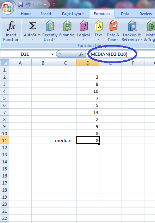Open the Lookup & Reference functions icon
Image resolution: width=155 pixels, height=223 pixels.
(132, 26)
